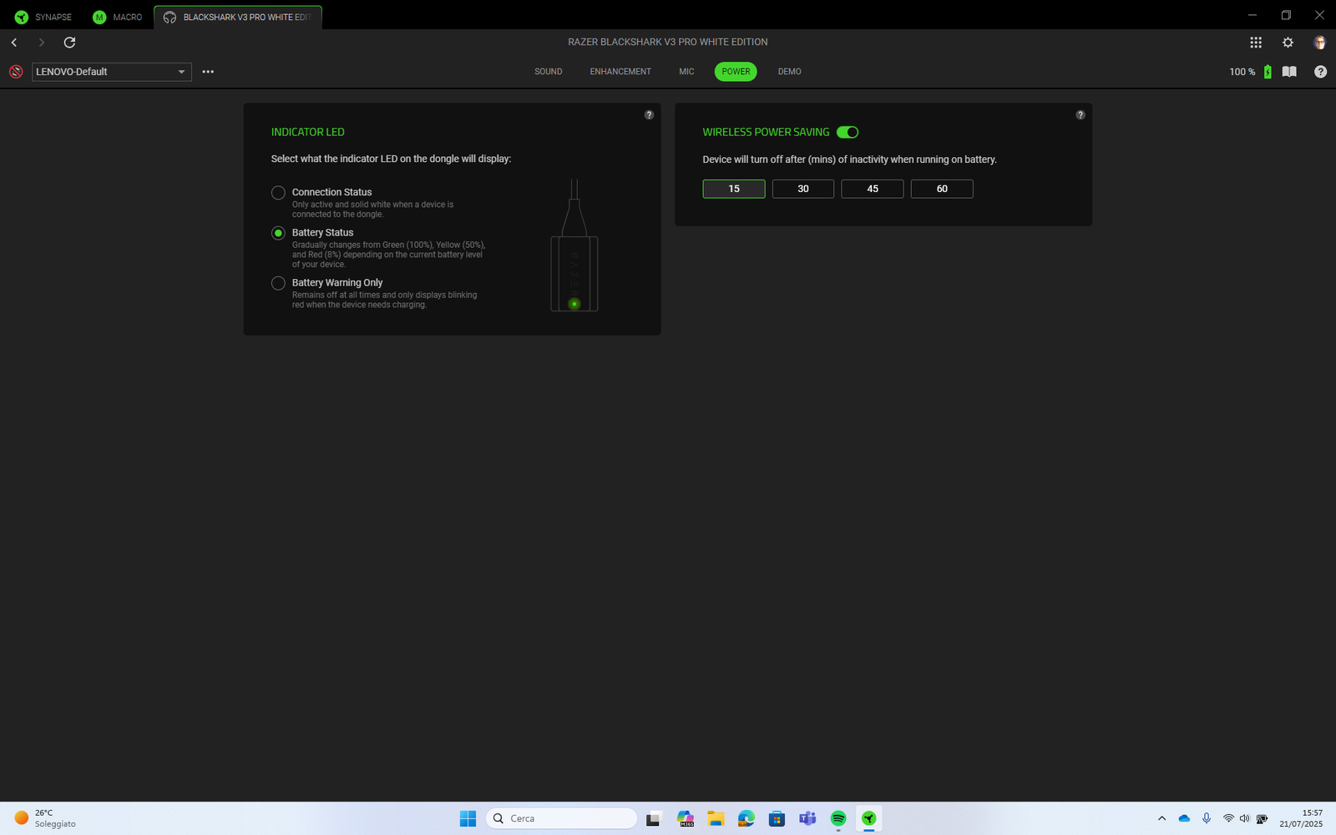Click the help icon in top bar
The height and width of the screenshot is (835, 1336).
coord(1320,72)
